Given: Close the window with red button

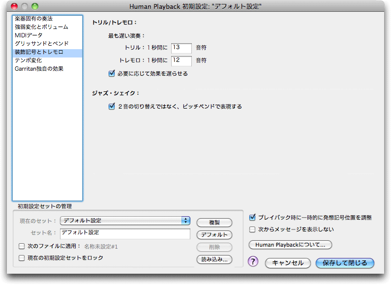Looking at the screenshot, I should [14, 6].
